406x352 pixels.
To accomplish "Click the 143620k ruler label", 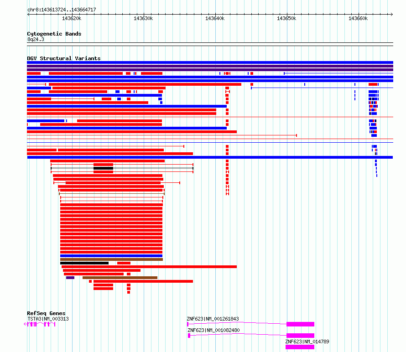I will point(72,18).
